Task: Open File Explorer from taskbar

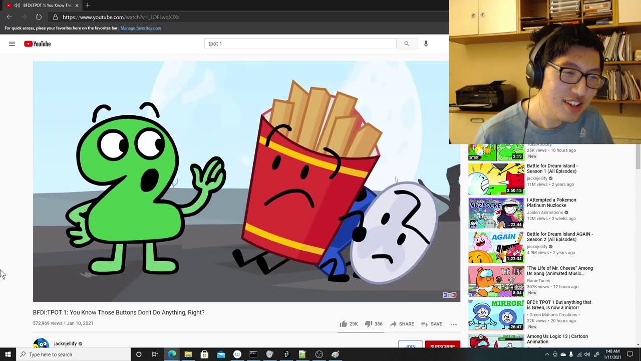Action: (188, 354)
